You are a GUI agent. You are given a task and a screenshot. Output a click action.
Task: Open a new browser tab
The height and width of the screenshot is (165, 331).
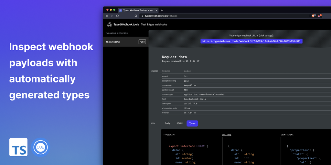(x=162, y=10)
